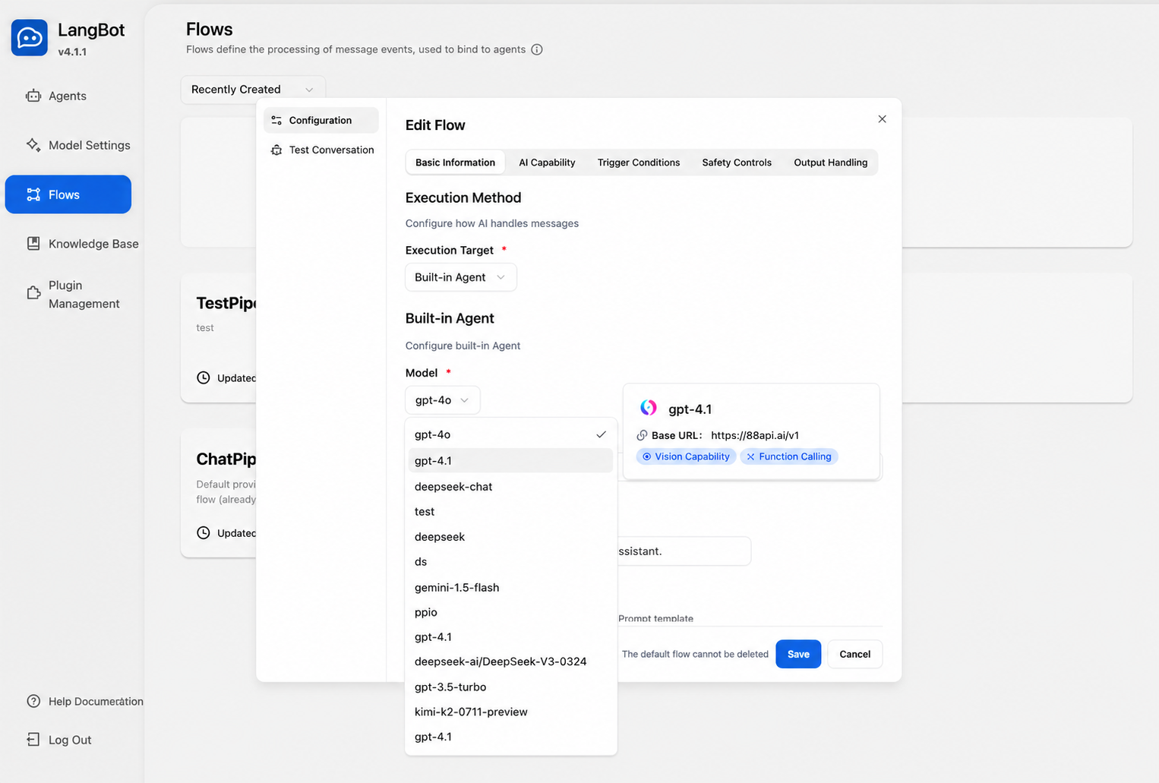Viewport: 1159px width, 783px height.
Task: Go to the Trigger Conditions tab
Action: pos(639,163)
